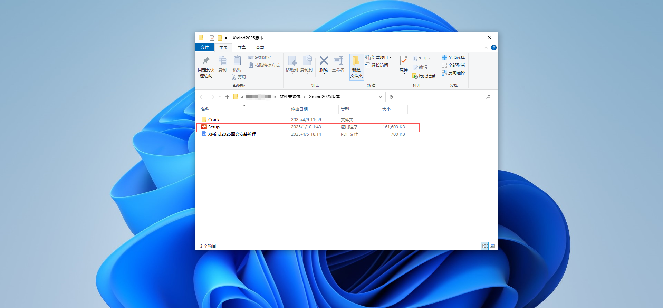Screen dimensions: 663x308
Task: Collapse the ribbon with the chevron
Action: click(486, 48)
